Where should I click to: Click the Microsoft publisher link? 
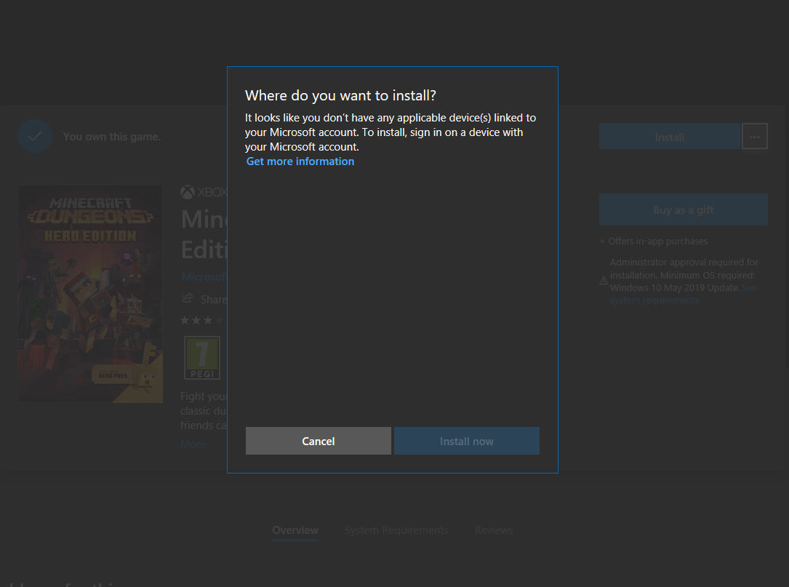(204, 277)
